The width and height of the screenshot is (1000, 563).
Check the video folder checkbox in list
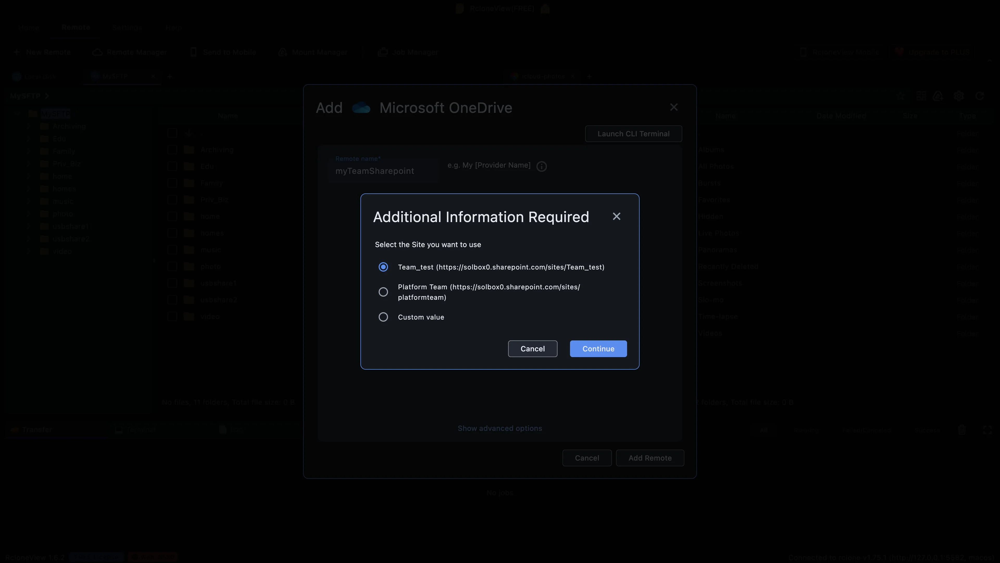[172, 317]
